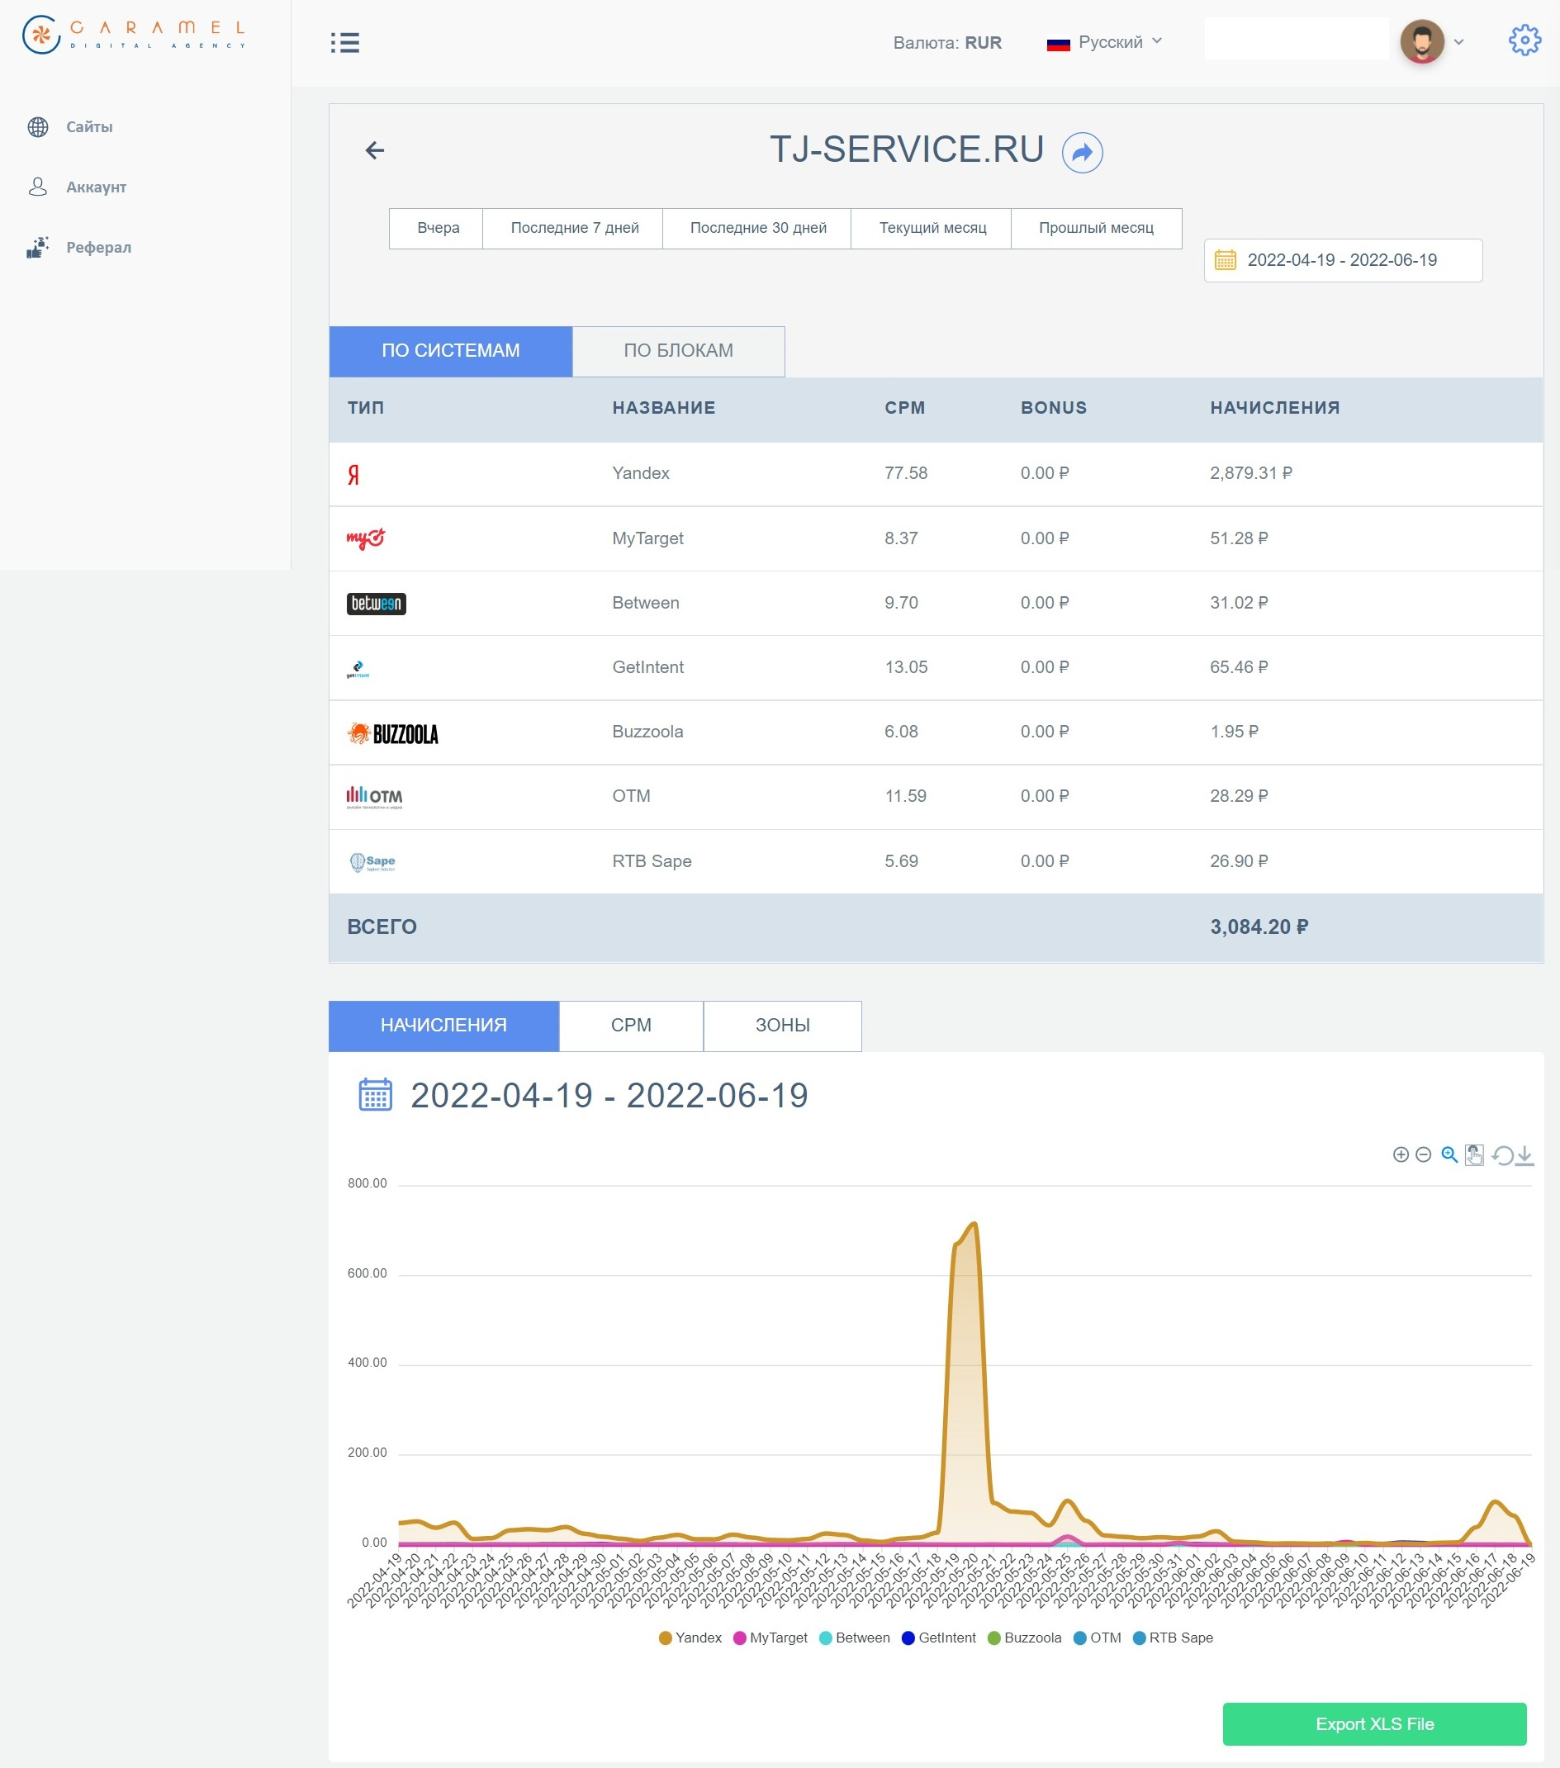Toggle RTB Sape series in chart legend
The height and width of the screenshot is (1768, 1560).
[x=1174, y=1638]
